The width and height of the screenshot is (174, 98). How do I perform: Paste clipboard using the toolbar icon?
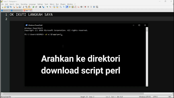29,7
